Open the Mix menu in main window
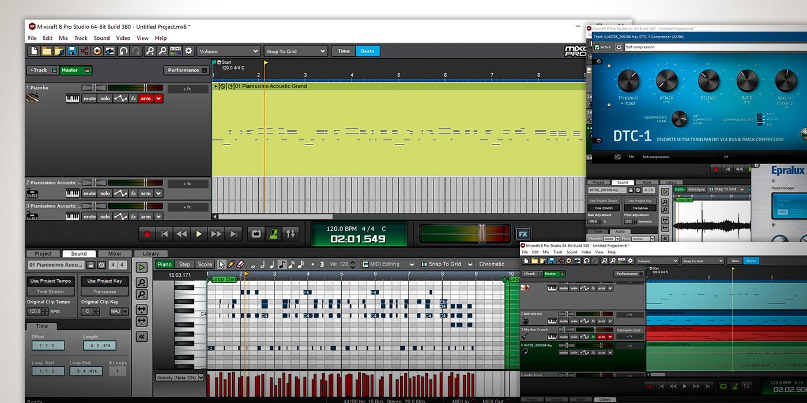 click(x=63, y=38)
